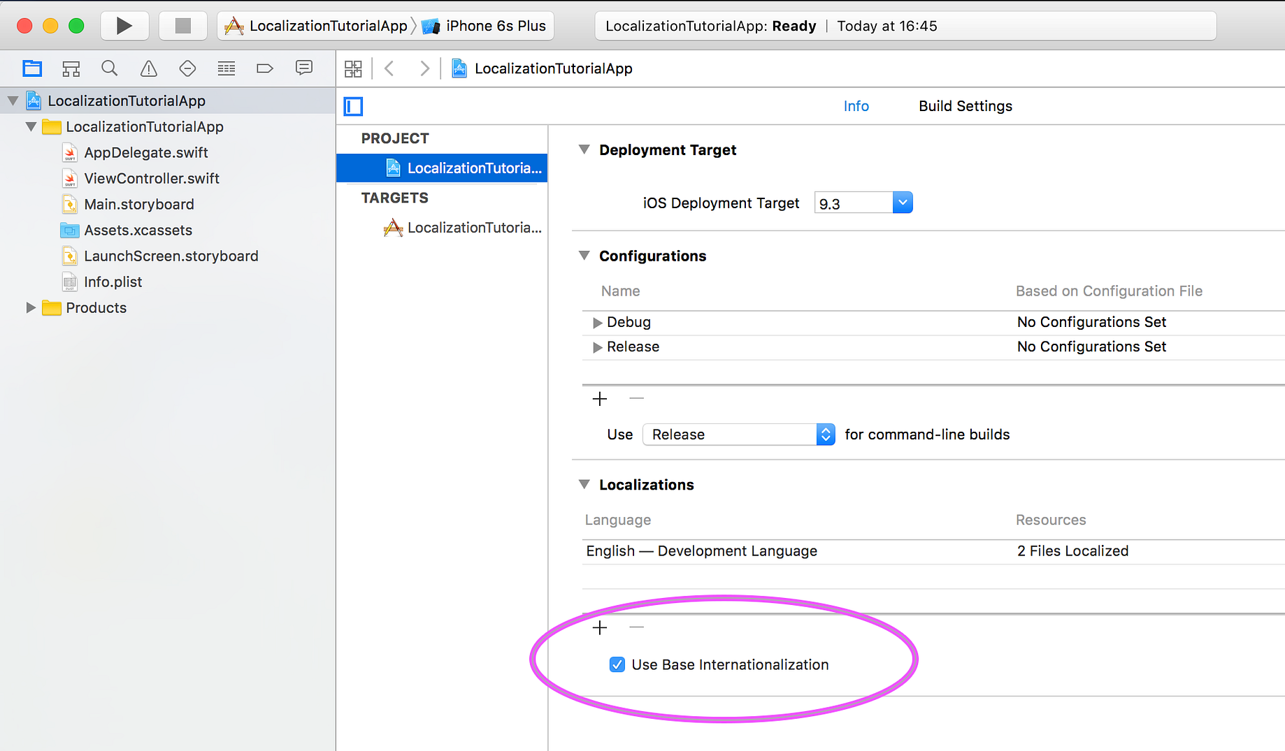Open the Report navigator speech bubble icon
This screenshot has width=1285, height=751.
click(304, 68)
